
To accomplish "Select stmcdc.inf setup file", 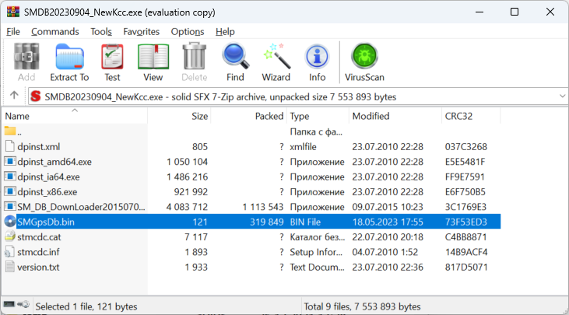I will (38, 251).
